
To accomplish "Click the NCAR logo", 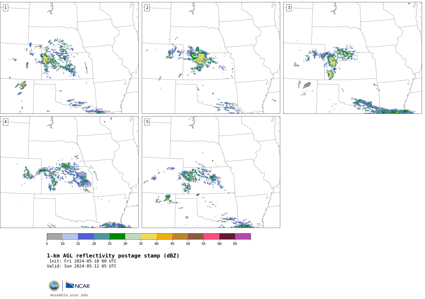I will click(x=78, y=285).
